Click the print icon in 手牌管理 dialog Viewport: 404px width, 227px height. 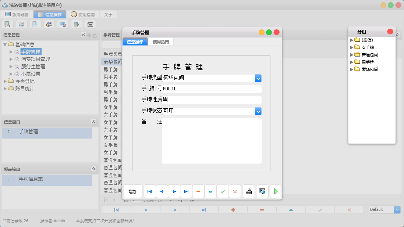click(248, 191)
